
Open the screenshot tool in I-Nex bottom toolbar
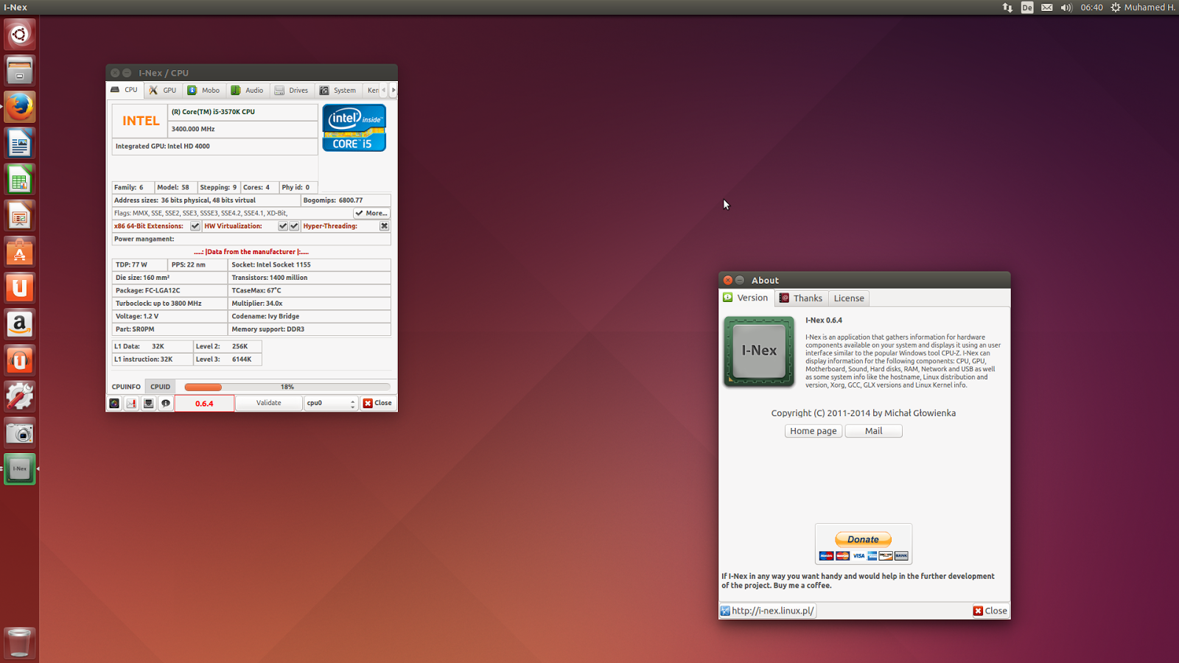click(114, 403)
